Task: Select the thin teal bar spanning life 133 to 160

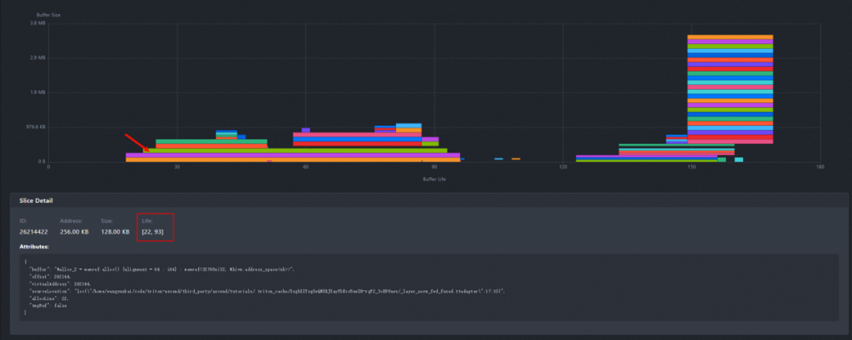Action: 677,146
